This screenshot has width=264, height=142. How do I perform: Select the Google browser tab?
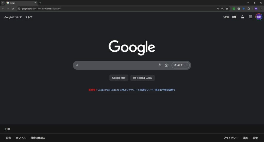21,3
